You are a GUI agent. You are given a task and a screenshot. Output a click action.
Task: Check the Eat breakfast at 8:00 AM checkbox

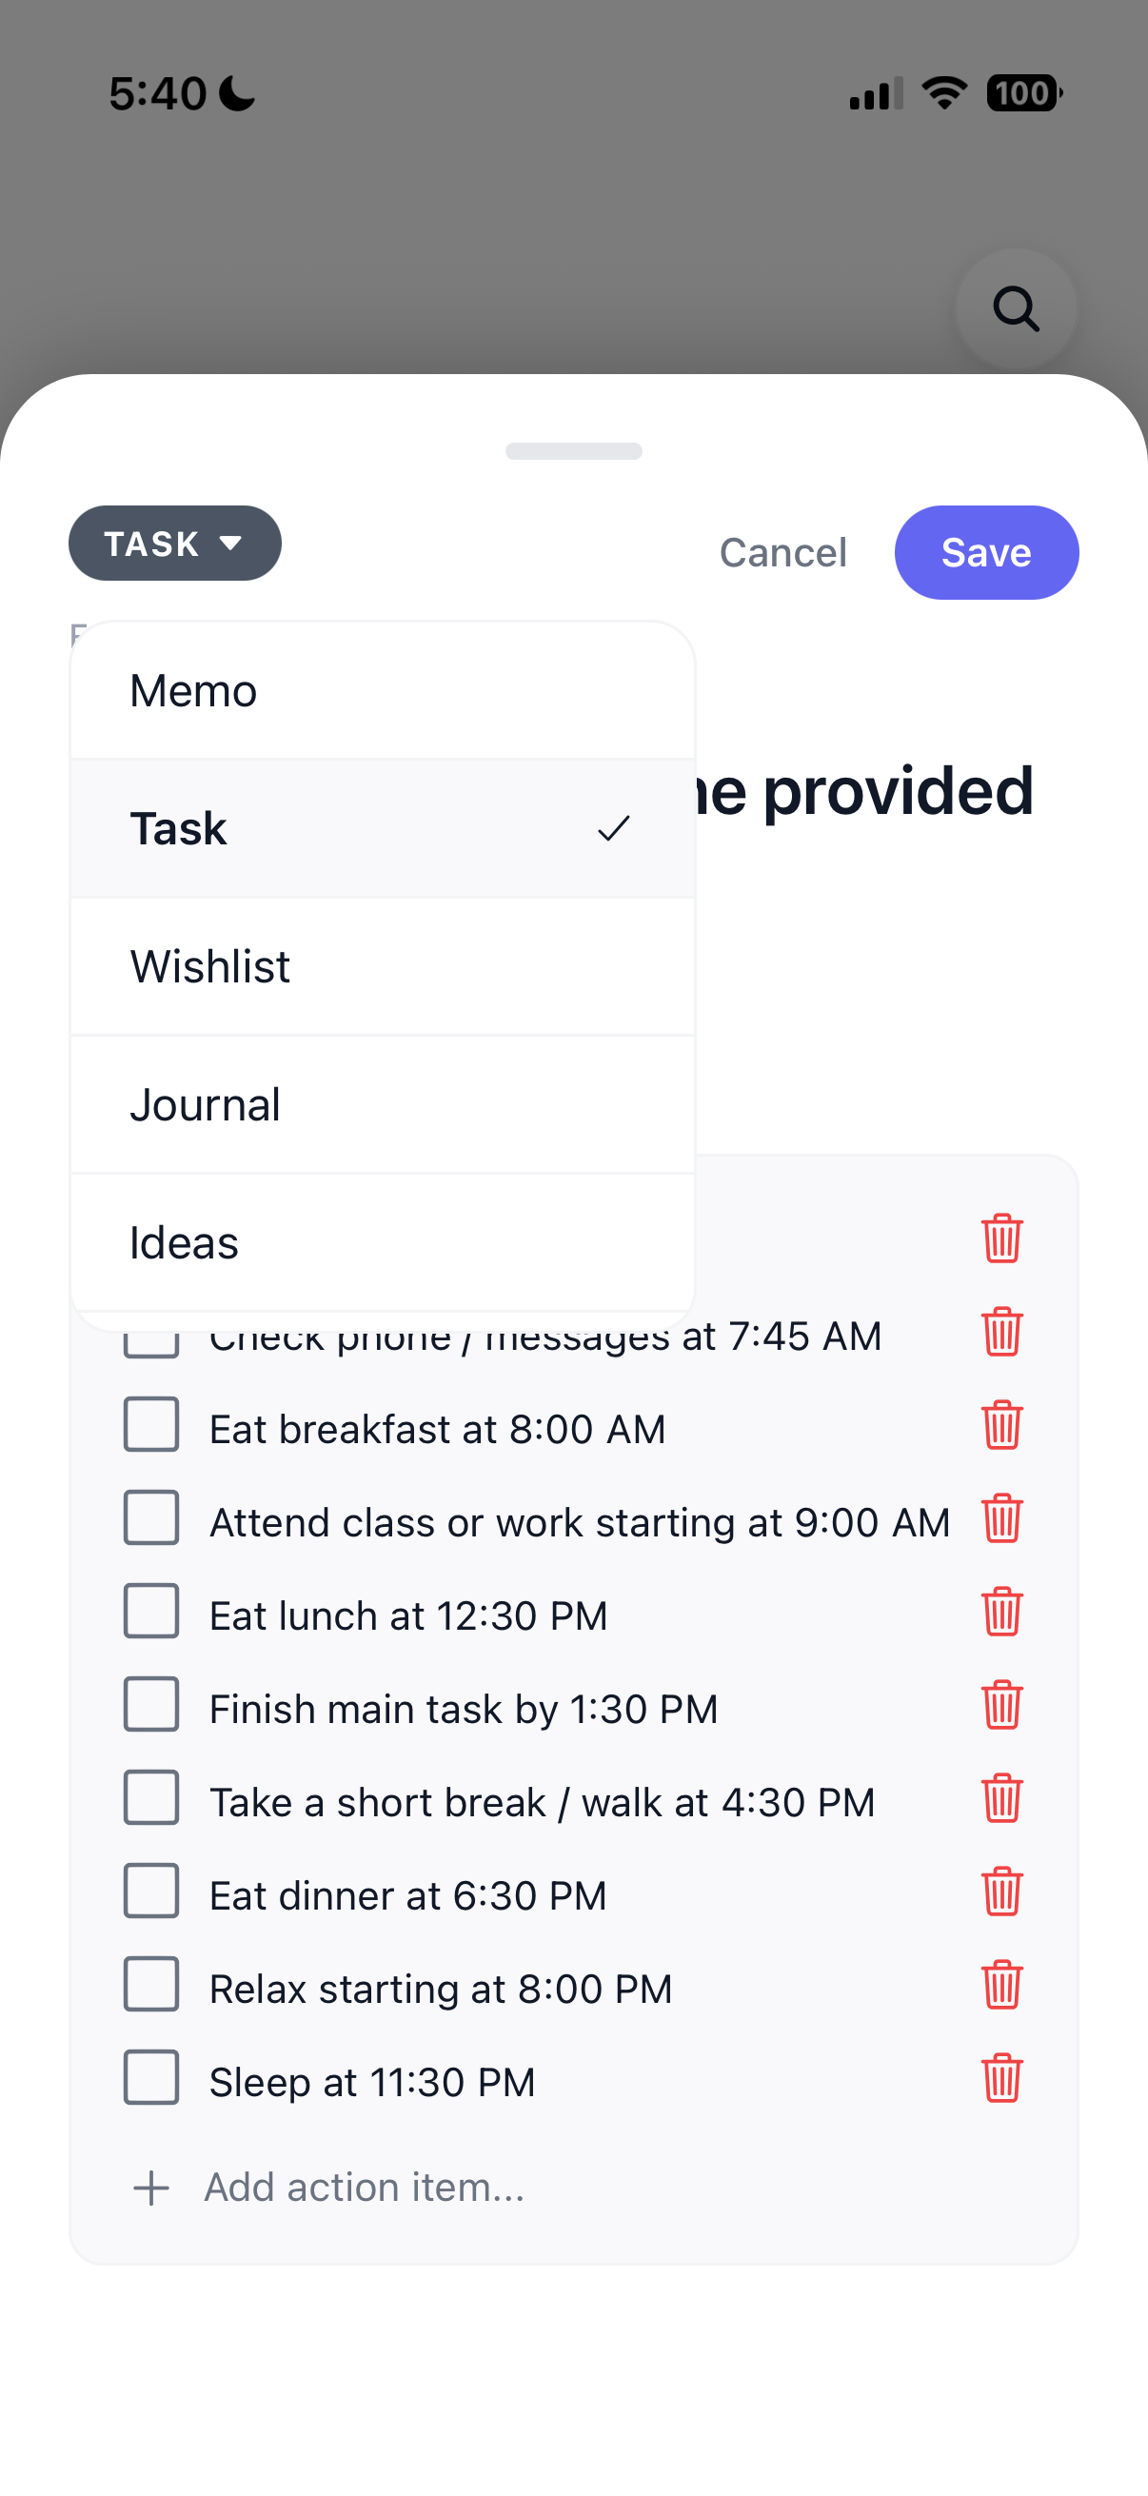click(151, 1425)
